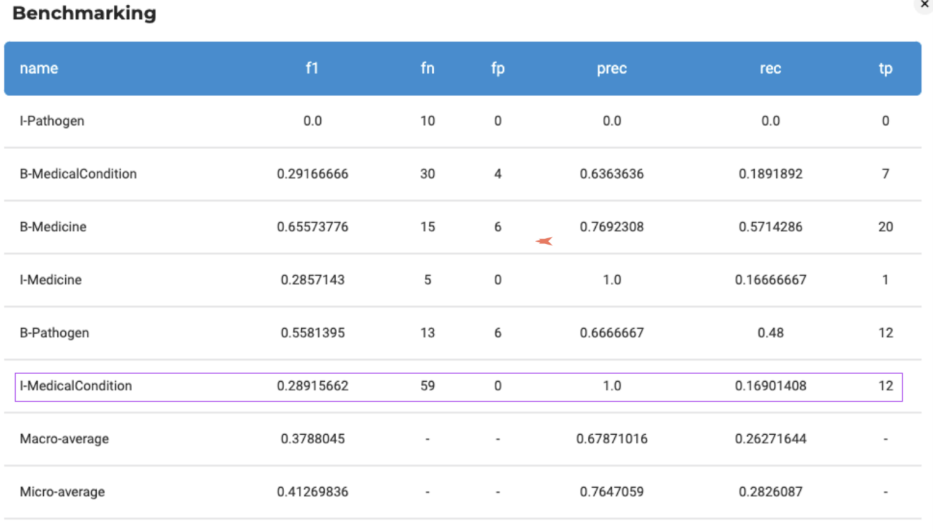
Task: Select the 'prec' column header
Action: coord(611,69)
